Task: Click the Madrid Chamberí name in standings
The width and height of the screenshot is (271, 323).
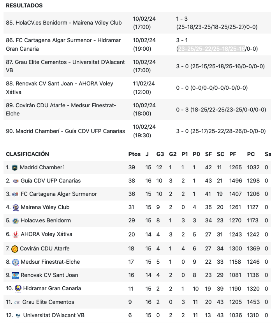Action: [x=42, y=167]
